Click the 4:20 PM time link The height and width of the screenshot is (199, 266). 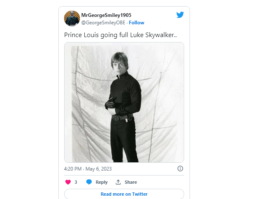(73, 169)
